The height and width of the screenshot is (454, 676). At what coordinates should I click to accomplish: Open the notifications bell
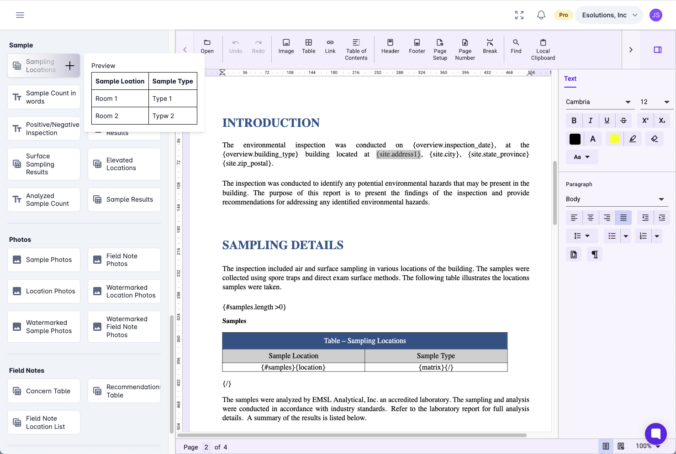(541, 15)
